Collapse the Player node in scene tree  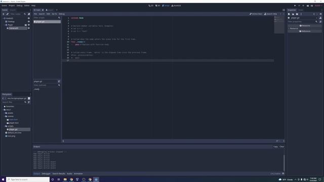[5, 25]
